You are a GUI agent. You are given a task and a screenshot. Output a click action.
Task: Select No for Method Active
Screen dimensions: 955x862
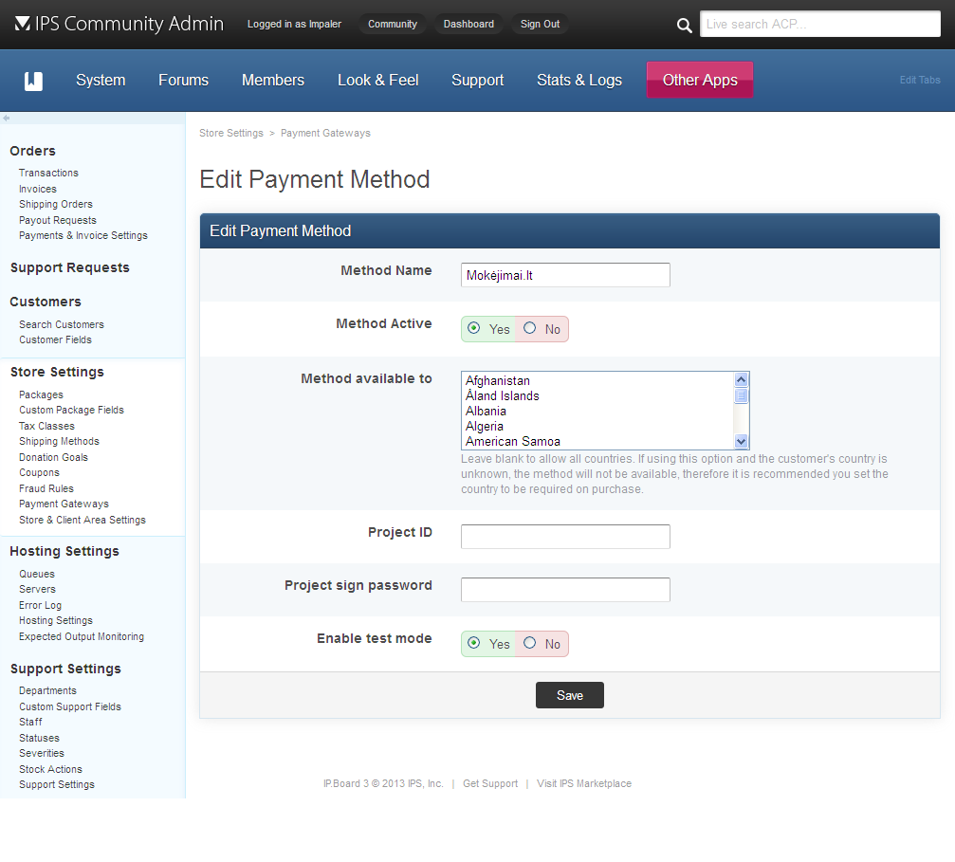point(530,328)
